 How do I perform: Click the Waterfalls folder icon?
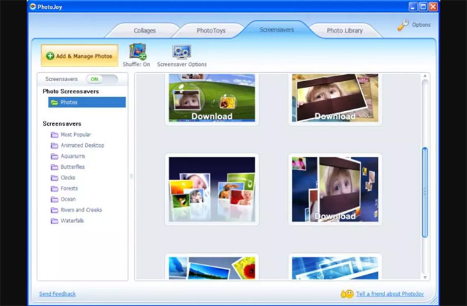[x=54, y=220]
